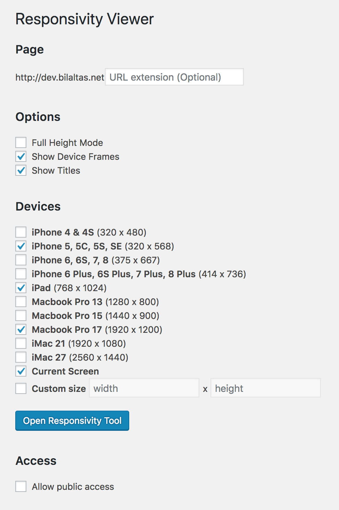This screenshot has width=339, height=510.
Task: Disable the Show Titles checkbox
Action: (x=21, y=170)
